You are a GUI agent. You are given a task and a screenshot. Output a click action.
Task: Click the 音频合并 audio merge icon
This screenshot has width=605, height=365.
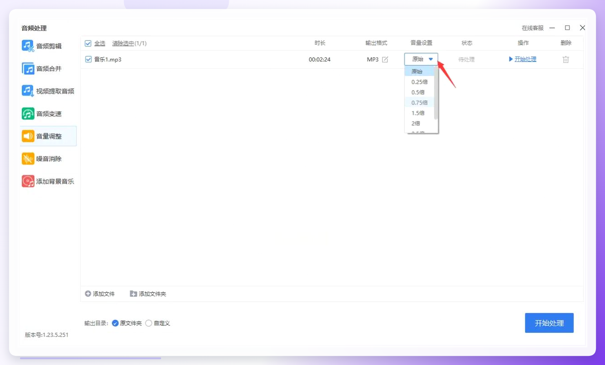pyautogui.click(x=28, y=69)
